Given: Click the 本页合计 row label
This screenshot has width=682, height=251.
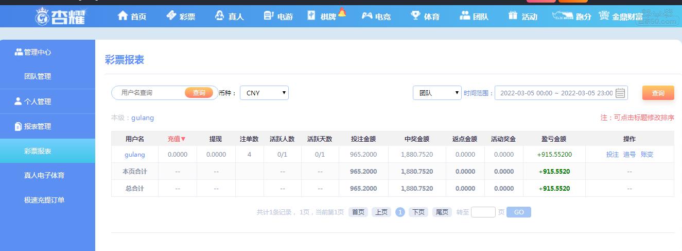Looking at the screenshot, I should 135,171.
